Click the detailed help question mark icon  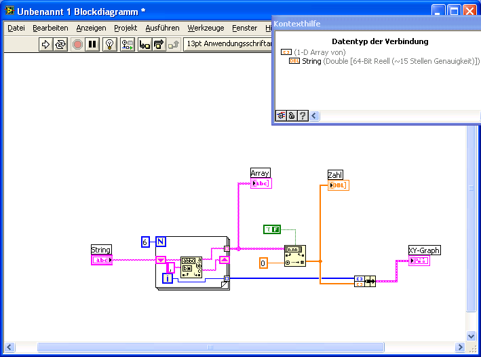coord(303,116)
